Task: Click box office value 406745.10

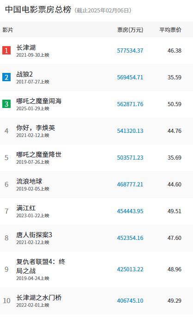Action: click(130, 301)
